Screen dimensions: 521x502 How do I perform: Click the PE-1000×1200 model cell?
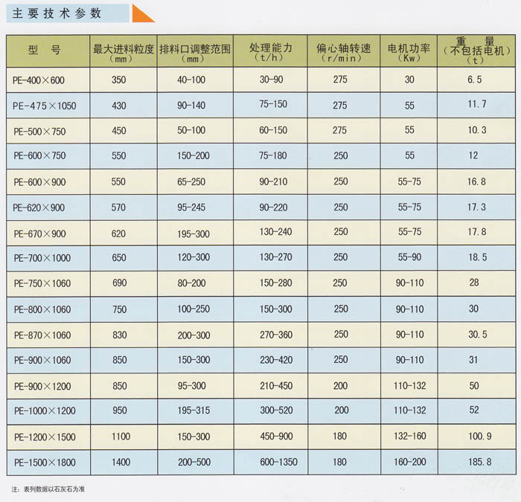[x=45, y=411]
